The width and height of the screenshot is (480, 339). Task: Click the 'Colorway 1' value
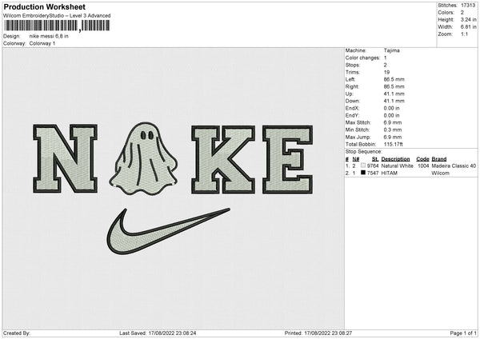(42, 43)
